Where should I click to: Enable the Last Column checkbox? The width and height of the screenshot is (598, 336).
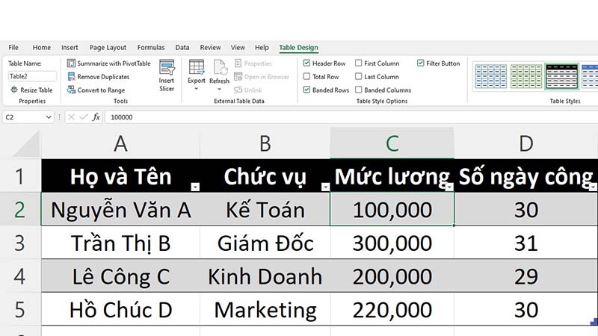point(359,77)
